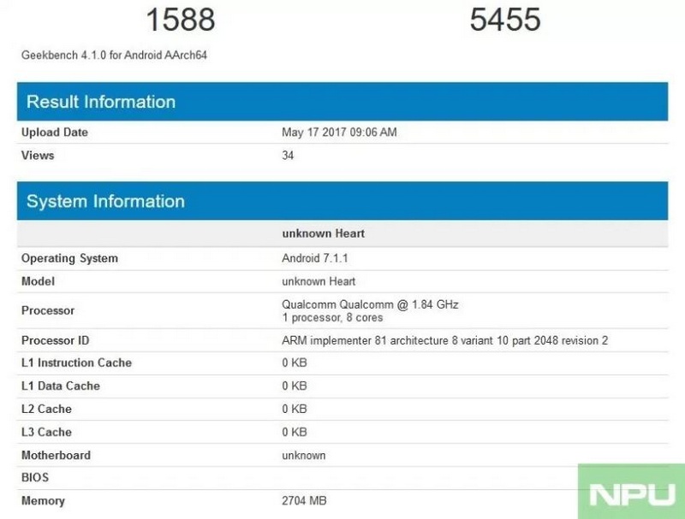Image resolution: width=685 pixels, height=519 pixels.
Task: Click the Memory value 2704 MB
Action: tap(302, 501)
